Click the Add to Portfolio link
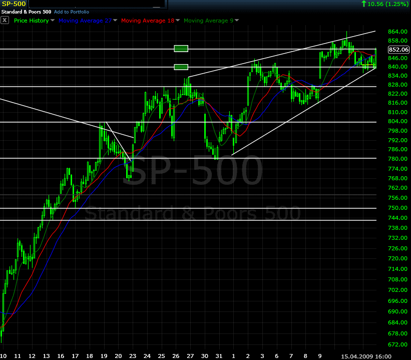This screenshot has width=411, height=360. click(x=71, y=12)
